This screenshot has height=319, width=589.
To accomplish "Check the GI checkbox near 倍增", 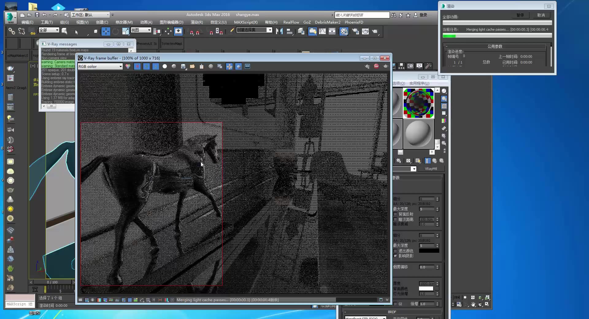I will [395, 304].
